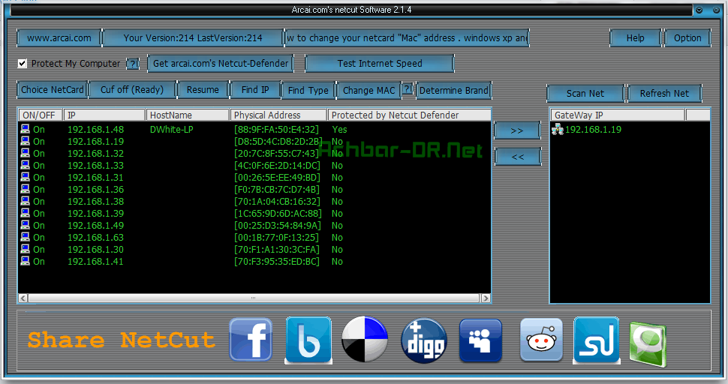Click the GateWay IP column header
This screenshot has width=728, height=384.
point(618,115)
